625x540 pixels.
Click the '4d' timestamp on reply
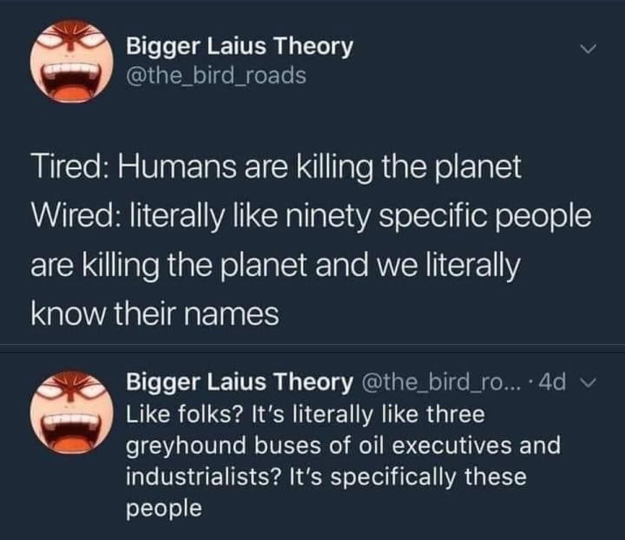click(552, 383)
